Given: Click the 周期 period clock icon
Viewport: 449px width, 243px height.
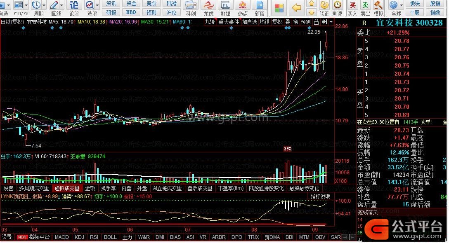Looking at the screenshot, I should click(36, 5).
